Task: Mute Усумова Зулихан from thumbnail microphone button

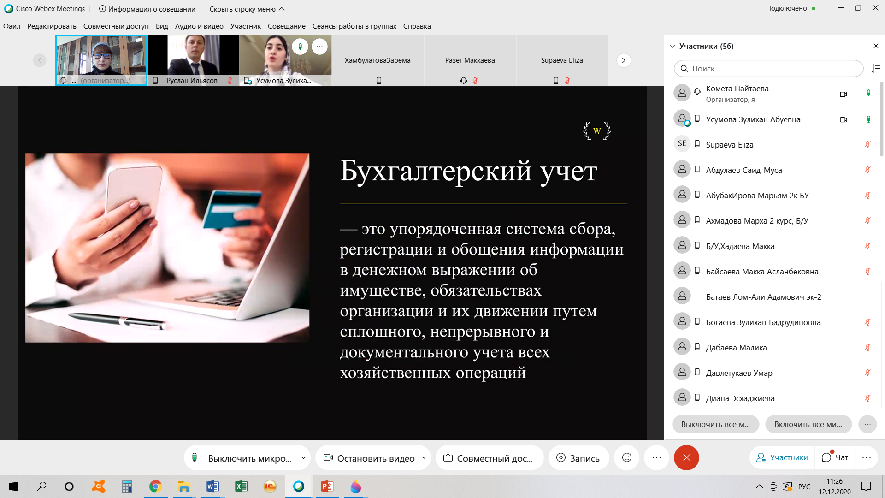Action: pyautogui.click(x=300, y=47)
